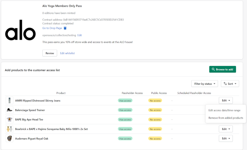This screenshot has height=150, width=247.
Task: Click No access badge for BAPE tee
Action: point(155,120)
